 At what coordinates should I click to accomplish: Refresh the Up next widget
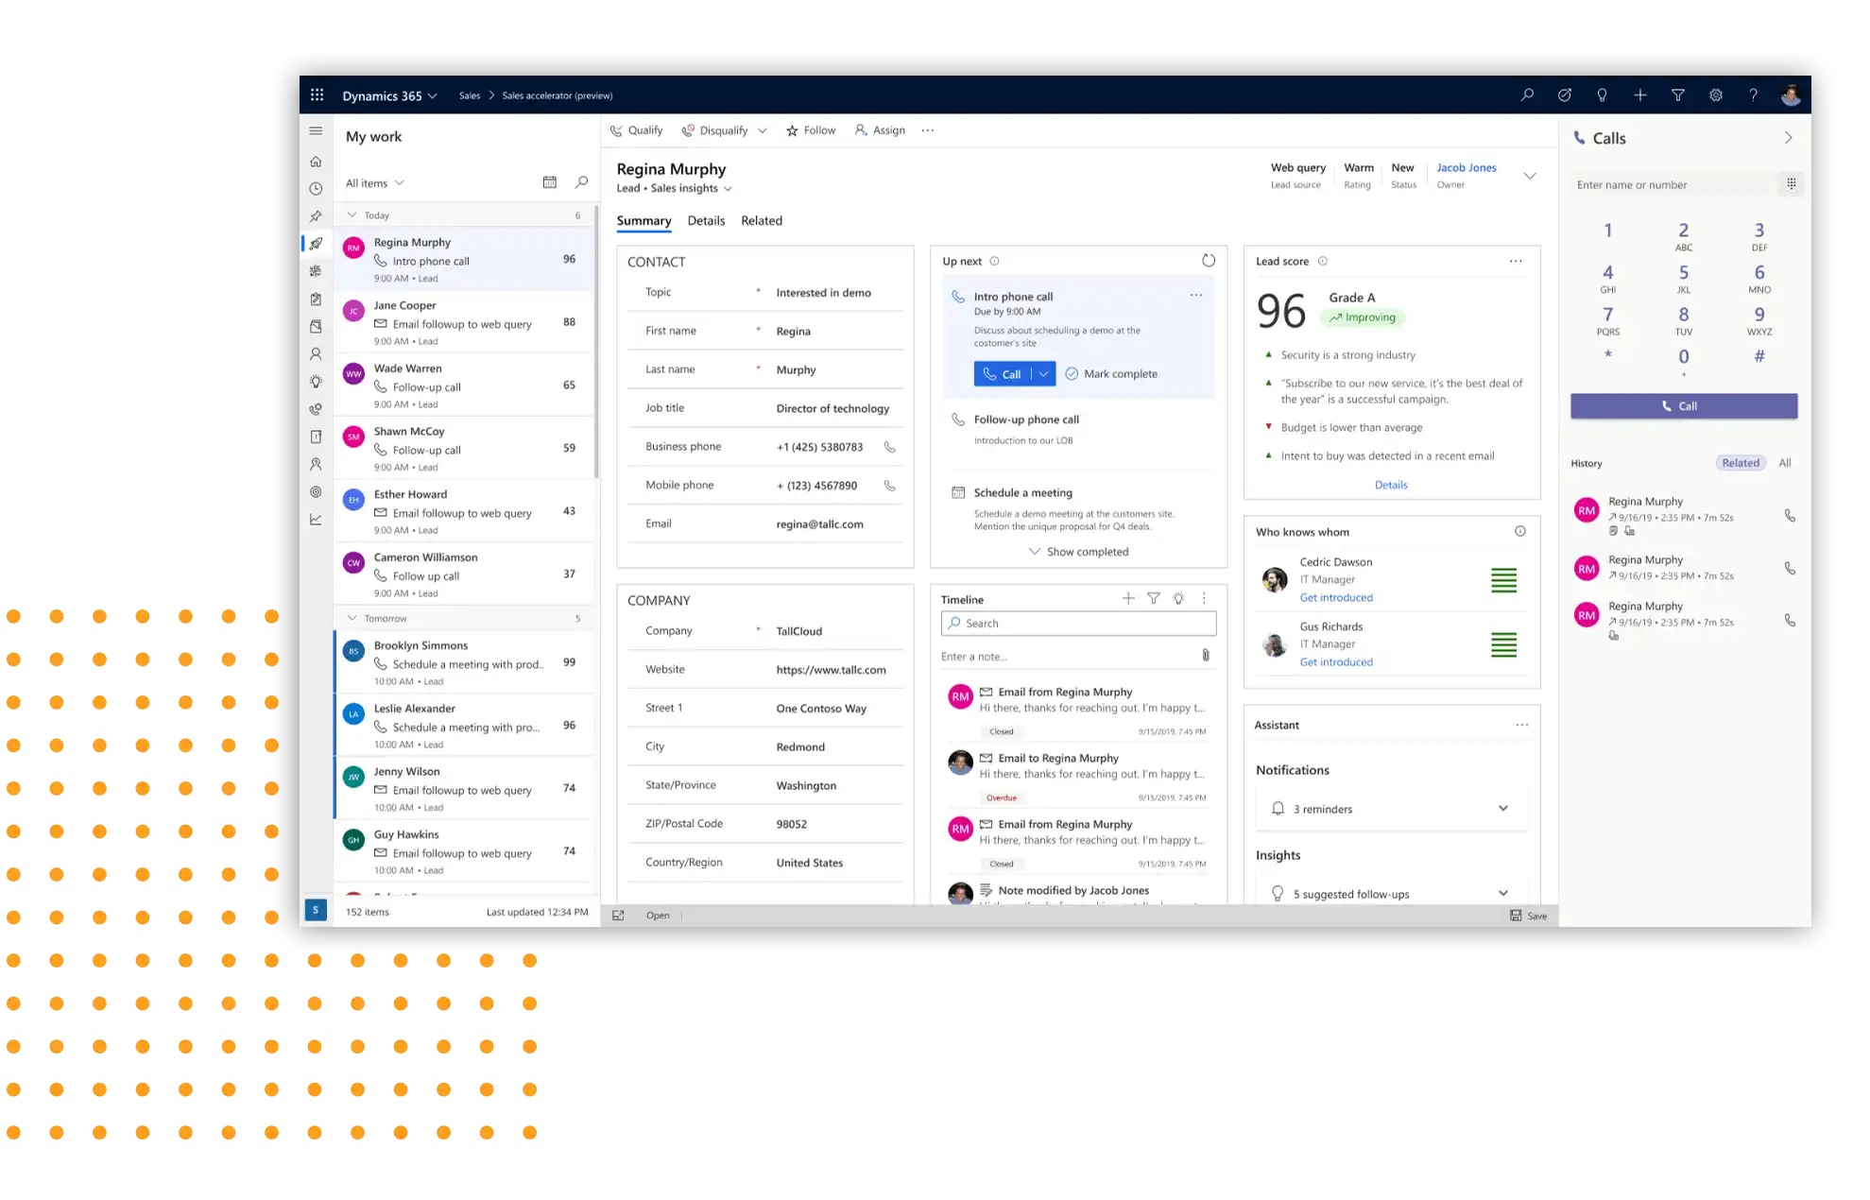[1208, 261]
